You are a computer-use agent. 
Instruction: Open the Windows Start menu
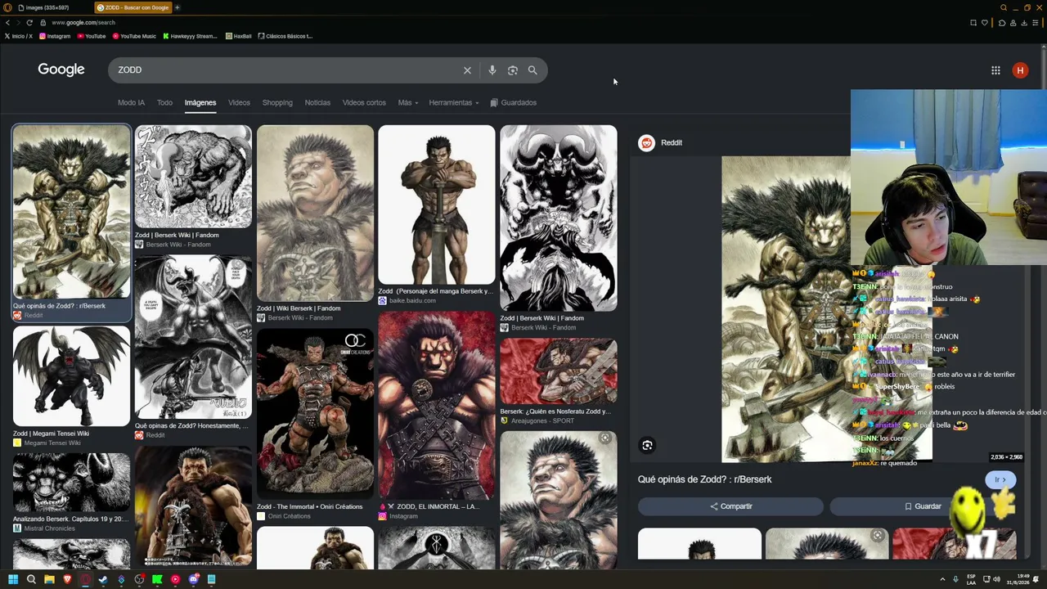pos(13,579)
